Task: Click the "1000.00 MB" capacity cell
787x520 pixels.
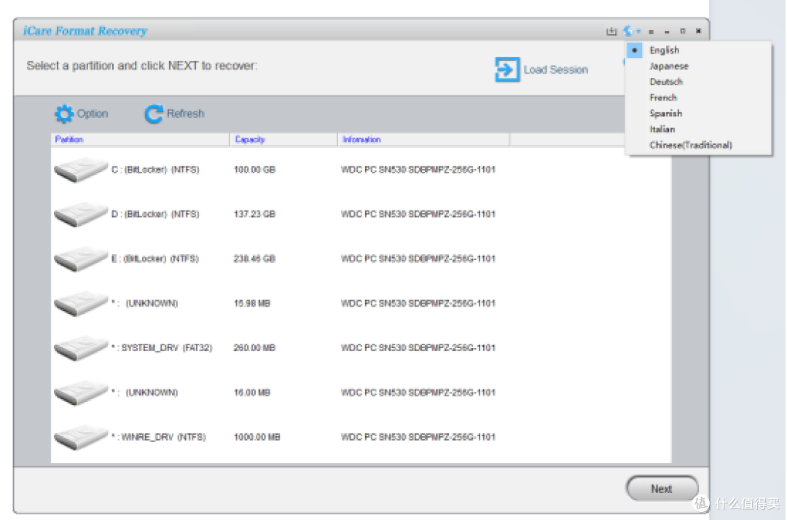Action: [x=257, y=437]
